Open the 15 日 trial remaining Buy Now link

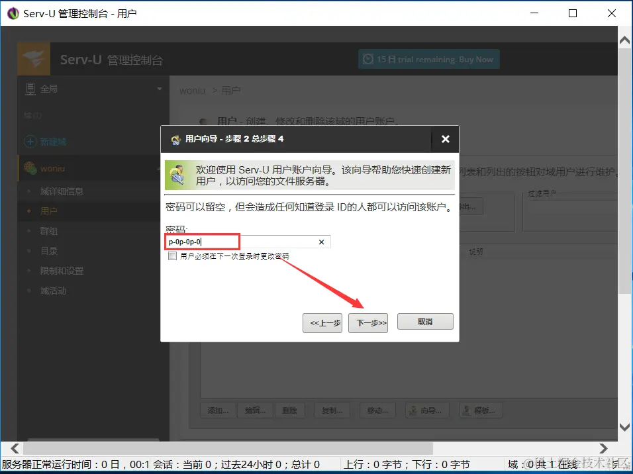point(428,60)
